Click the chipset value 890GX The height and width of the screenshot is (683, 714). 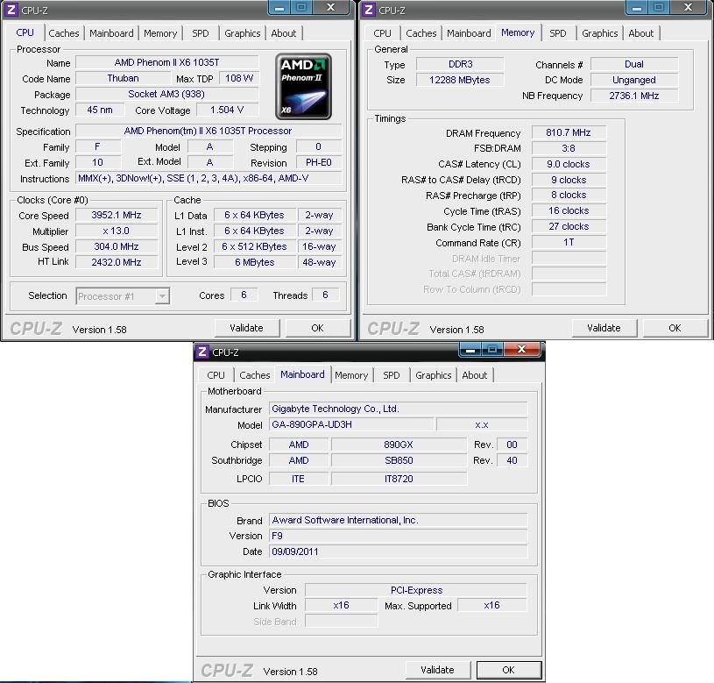click(x=399, y=445)
